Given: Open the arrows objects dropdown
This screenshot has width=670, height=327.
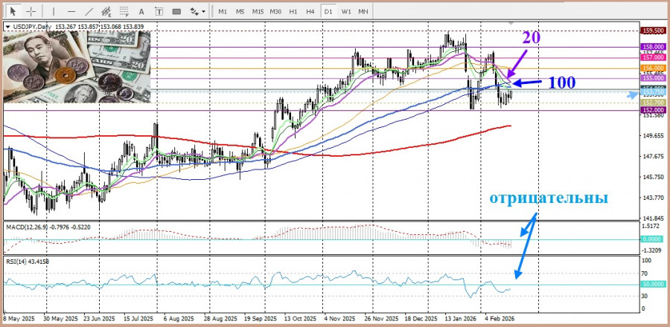Looking at the screenshot, I should 197,11.
